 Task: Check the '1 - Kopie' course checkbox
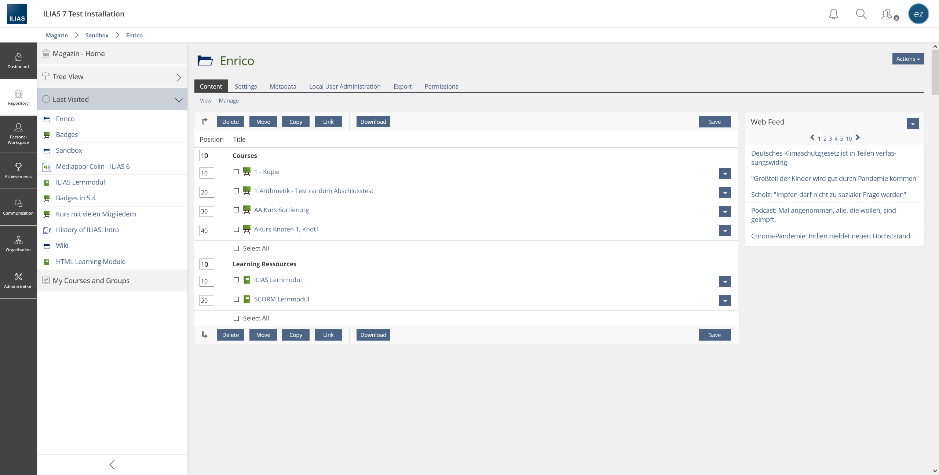(x=236, y=172)
